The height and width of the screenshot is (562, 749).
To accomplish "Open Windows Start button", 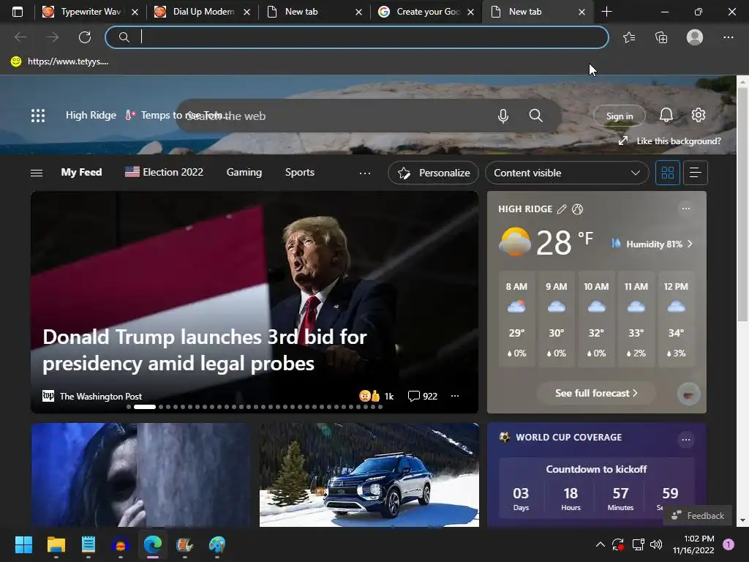I will point(23,544).
